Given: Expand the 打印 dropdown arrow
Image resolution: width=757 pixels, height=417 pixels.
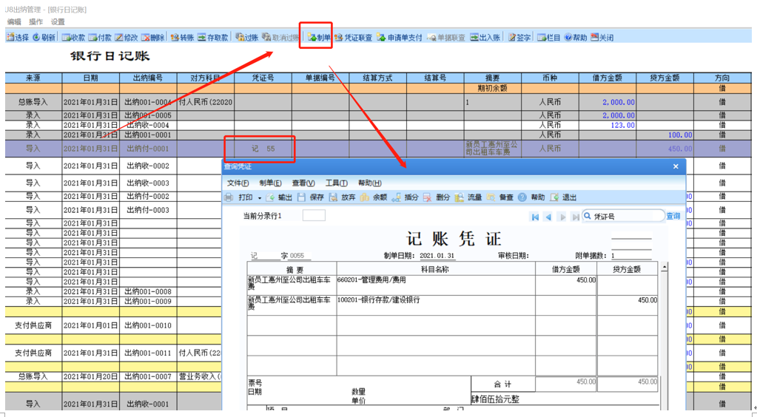Looking at the screenshot, I should [259, 198].
